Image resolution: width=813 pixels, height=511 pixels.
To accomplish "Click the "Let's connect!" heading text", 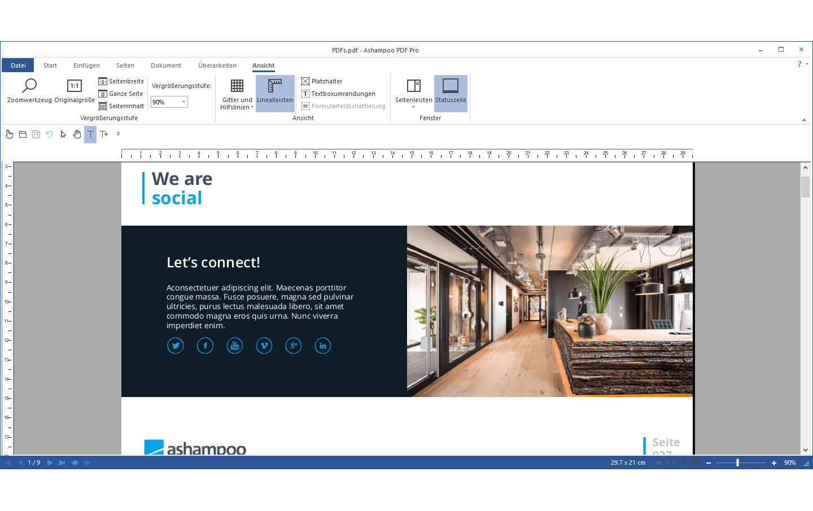I will click(x=213, y=262).
